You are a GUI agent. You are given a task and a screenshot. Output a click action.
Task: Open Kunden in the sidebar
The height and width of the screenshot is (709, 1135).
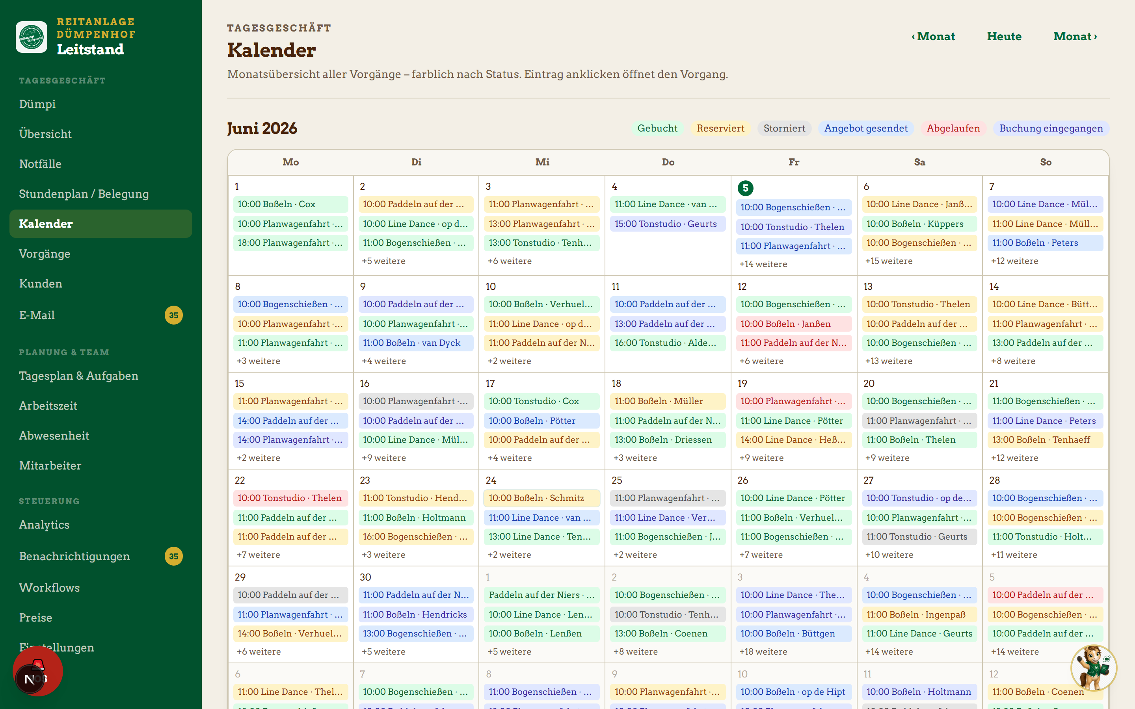click(x=101, y=284)
